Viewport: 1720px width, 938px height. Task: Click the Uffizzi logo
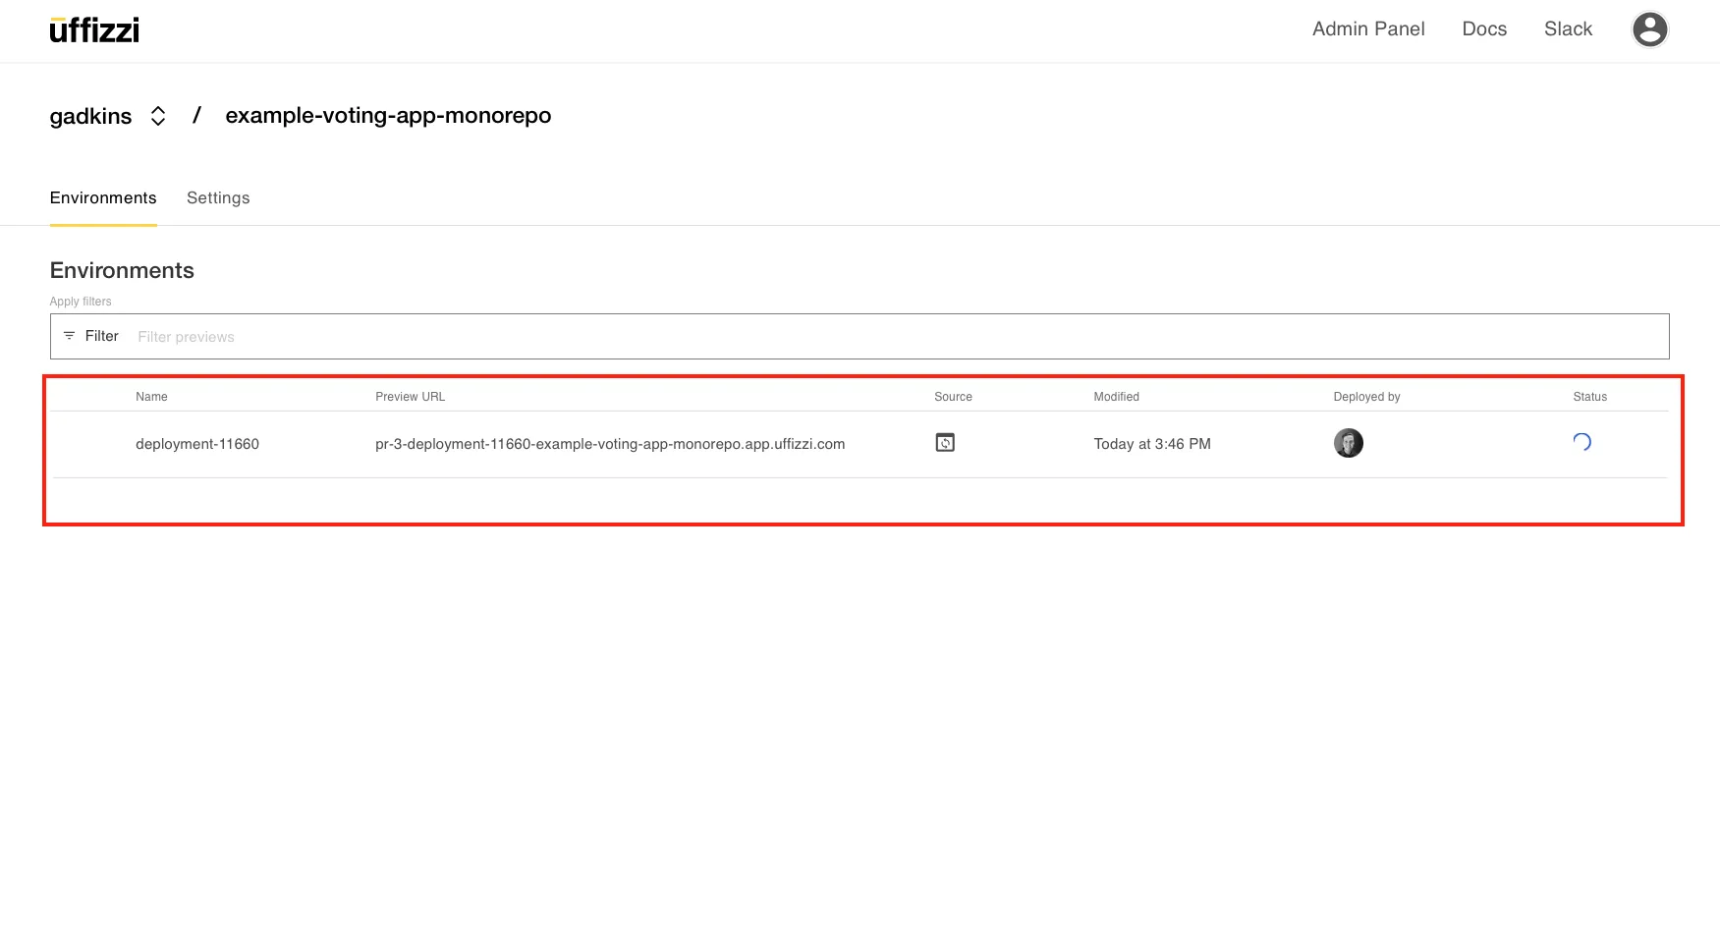(x=94, y=30)
